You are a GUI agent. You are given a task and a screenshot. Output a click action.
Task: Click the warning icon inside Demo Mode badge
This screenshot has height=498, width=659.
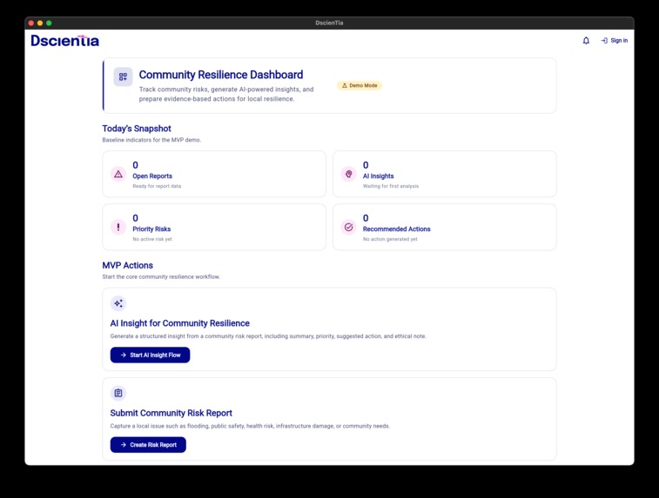345,85
